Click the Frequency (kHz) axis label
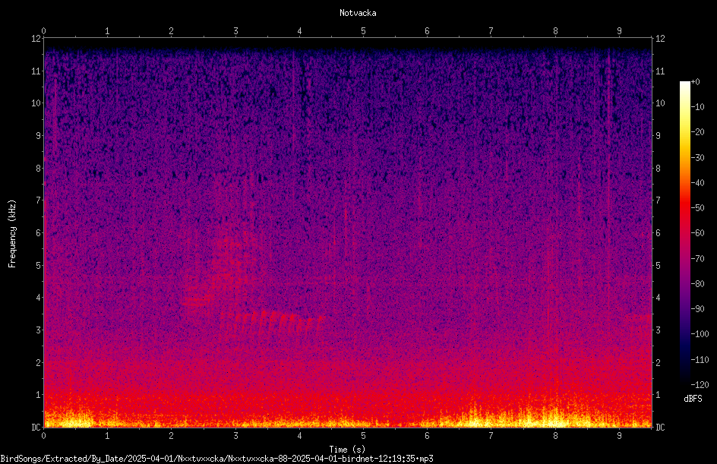Image resolution: width=717 pixels, height=464 pixels. (12, 234)
